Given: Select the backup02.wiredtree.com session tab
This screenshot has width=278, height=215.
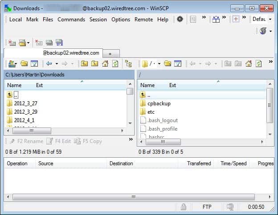Looking at the screenshot, I should [53, 53].
